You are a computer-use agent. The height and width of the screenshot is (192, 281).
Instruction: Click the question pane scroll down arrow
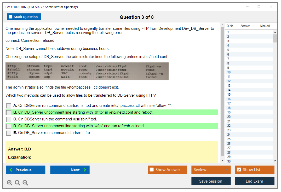tap(222, 161)
